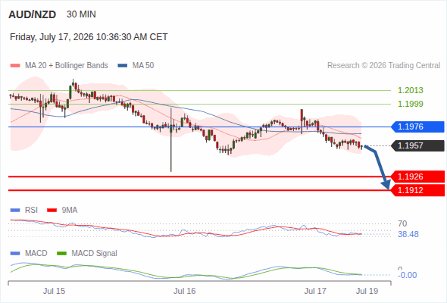Image resolution: width=447 pixels, height=303 pixels.
Task: Click the Jul 17 date axis label
Action: [x=315, y=292]
